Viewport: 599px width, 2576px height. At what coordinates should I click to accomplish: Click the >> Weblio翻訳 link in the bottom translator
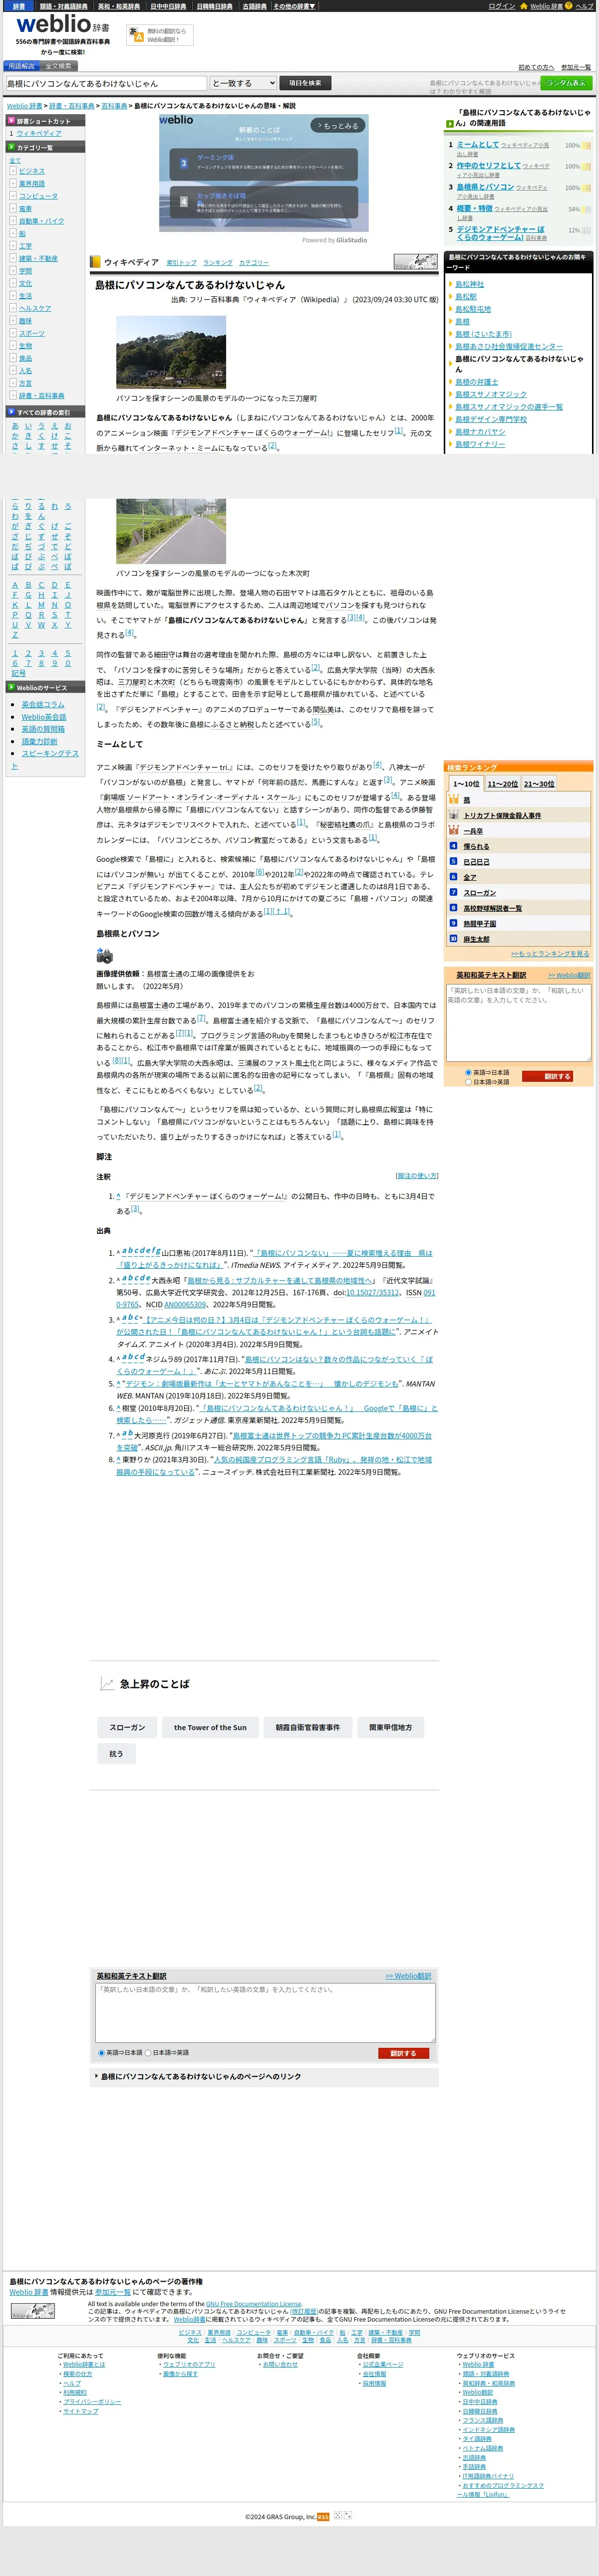tap(408, 1976)
